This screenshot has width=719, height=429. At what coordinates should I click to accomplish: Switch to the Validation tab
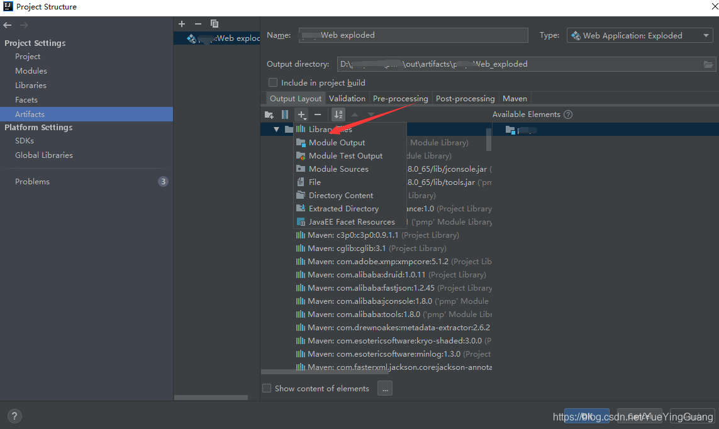347,99
